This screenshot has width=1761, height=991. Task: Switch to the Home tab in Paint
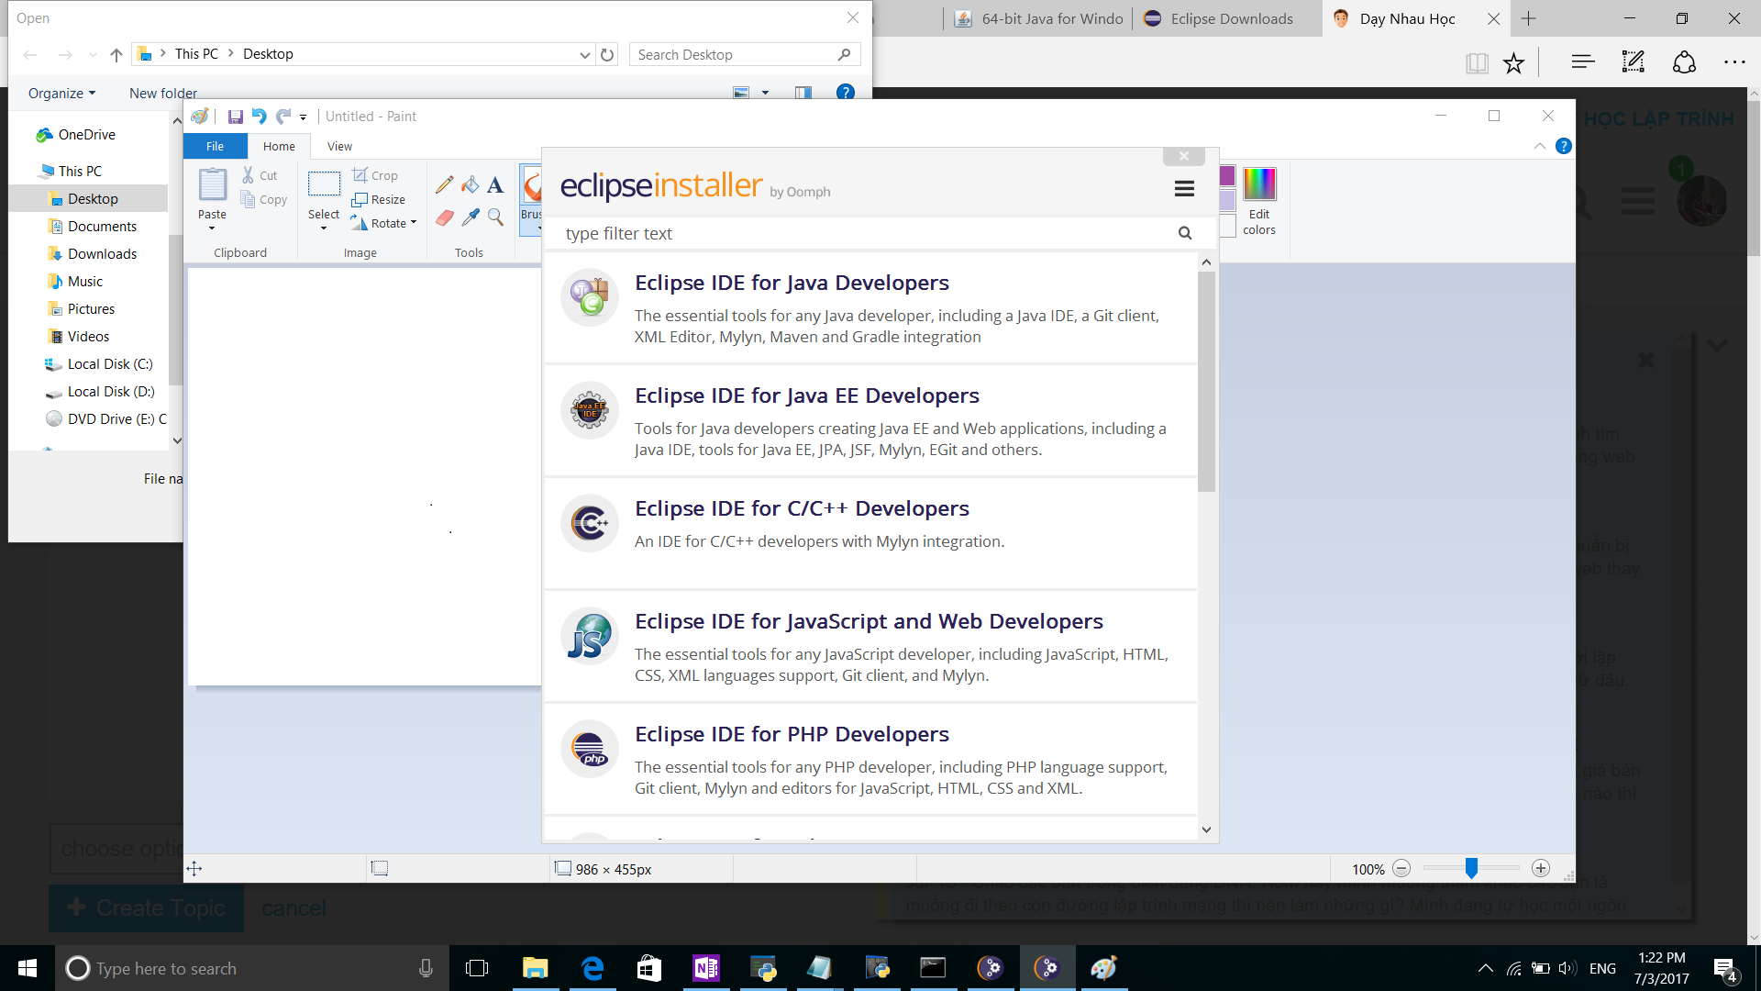[x=279, y=146]
